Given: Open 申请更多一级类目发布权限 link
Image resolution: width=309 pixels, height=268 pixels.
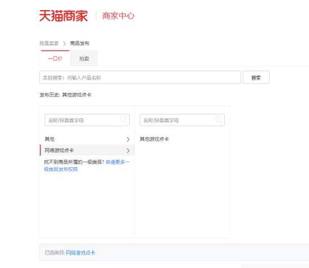Looking at the screenshot, I should [x=87, y=165].
